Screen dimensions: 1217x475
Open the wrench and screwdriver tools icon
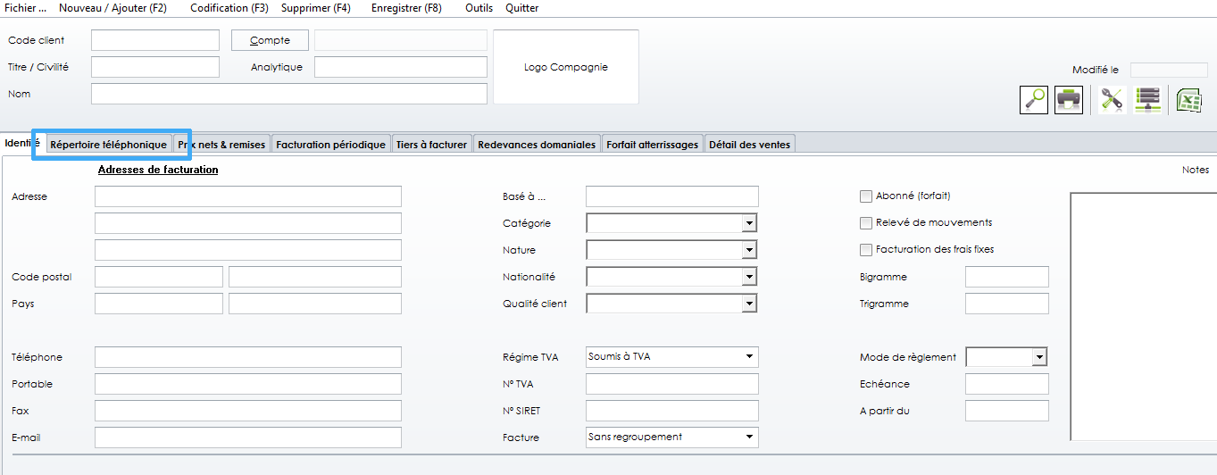(1112, 99)
